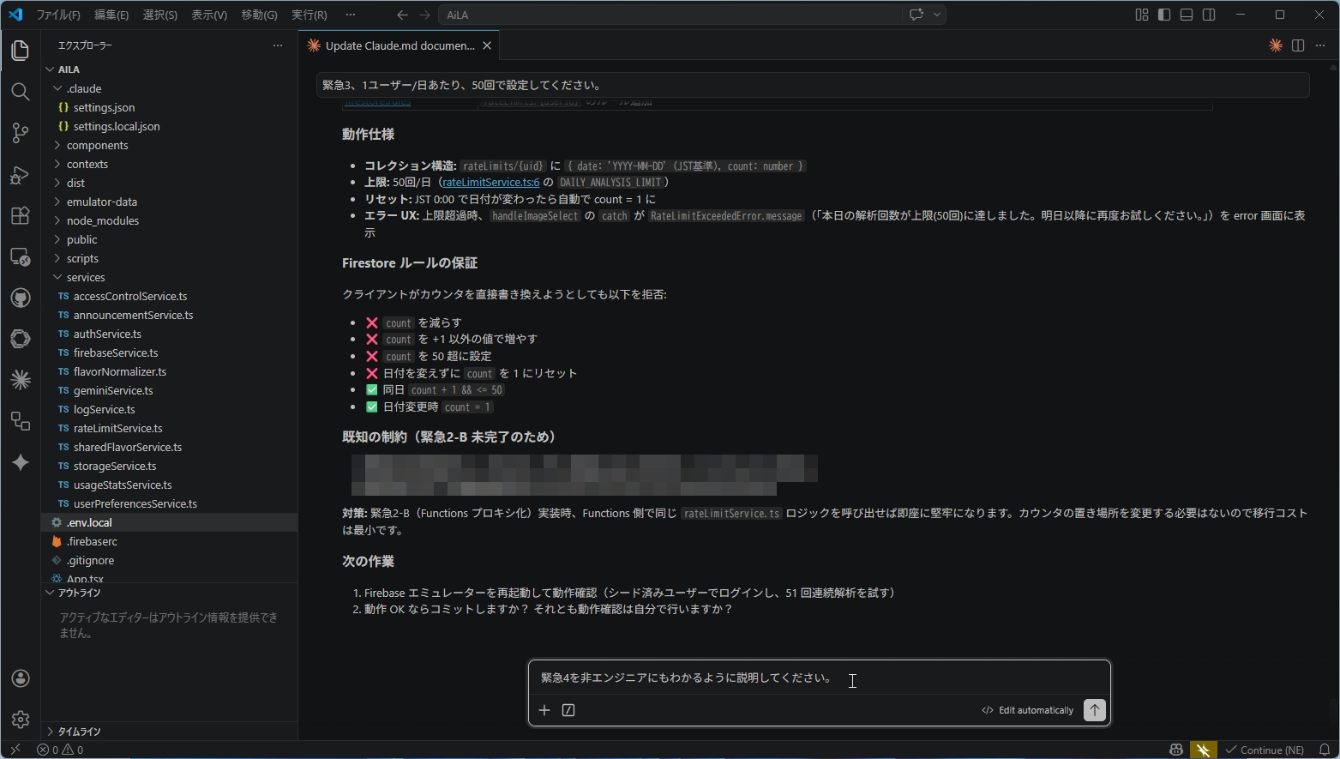Split the editor to the right

1298,45
